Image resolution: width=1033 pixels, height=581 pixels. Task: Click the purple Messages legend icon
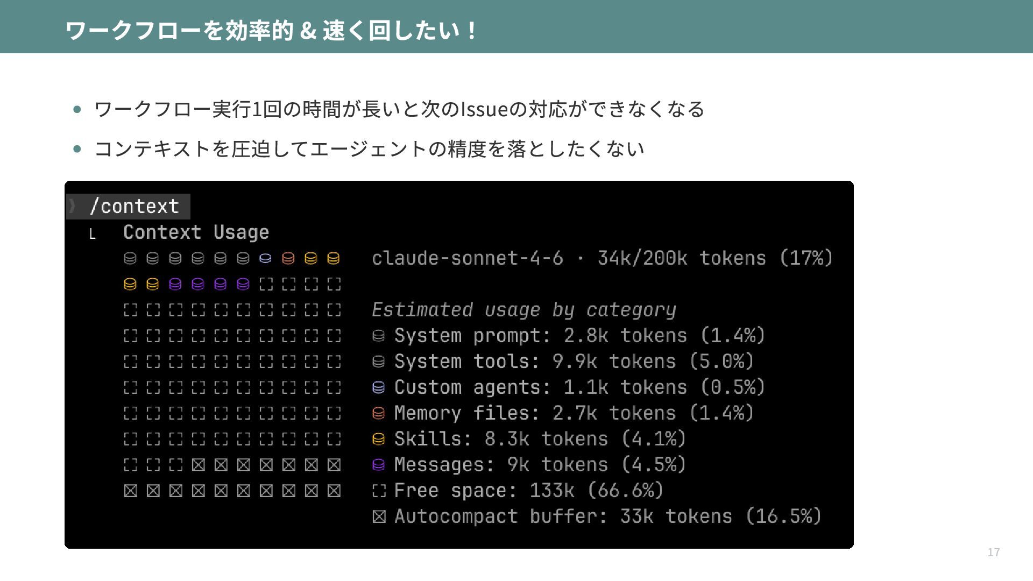coord(379,465)
